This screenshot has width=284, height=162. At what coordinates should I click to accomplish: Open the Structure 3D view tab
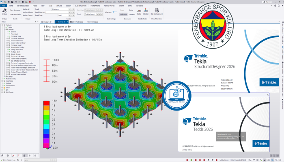coord(47,22)
